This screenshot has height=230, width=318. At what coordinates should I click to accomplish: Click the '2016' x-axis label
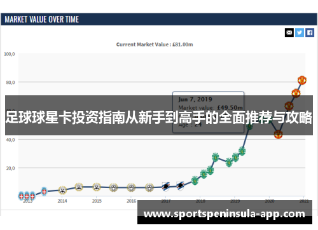point(132,201)
